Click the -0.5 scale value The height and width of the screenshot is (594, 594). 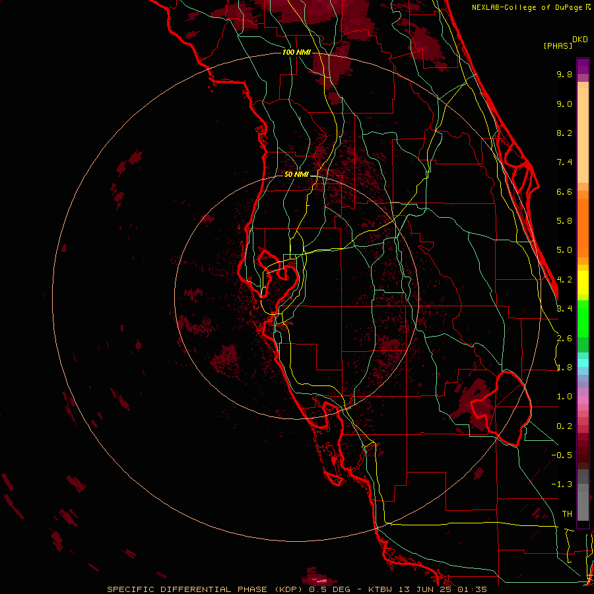[x=562, y=455]
